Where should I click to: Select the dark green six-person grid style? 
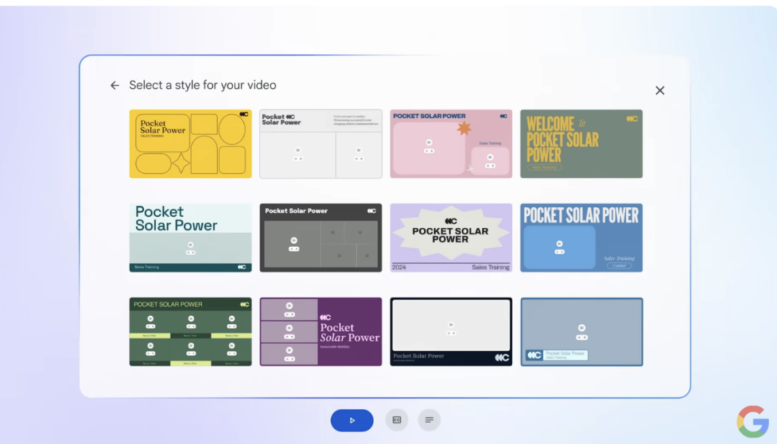(x=190, y=332)
